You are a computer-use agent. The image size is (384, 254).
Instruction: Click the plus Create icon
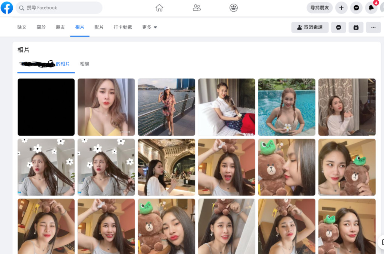coord(341,8)
